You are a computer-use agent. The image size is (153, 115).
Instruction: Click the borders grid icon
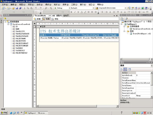click(x=36, y=12)
